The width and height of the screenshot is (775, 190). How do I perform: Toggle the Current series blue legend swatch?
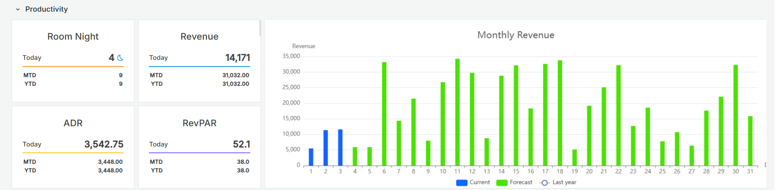[462, 183]
